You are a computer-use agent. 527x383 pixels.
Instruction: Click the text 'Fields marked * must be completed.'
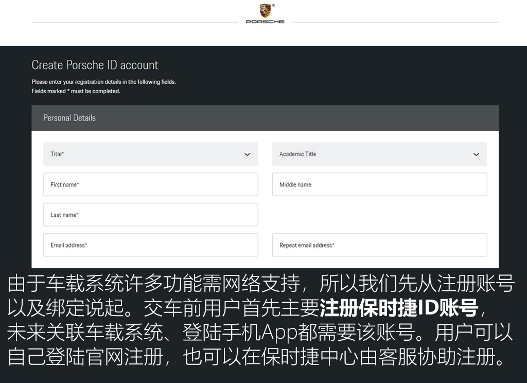click(x=76, y=91)
